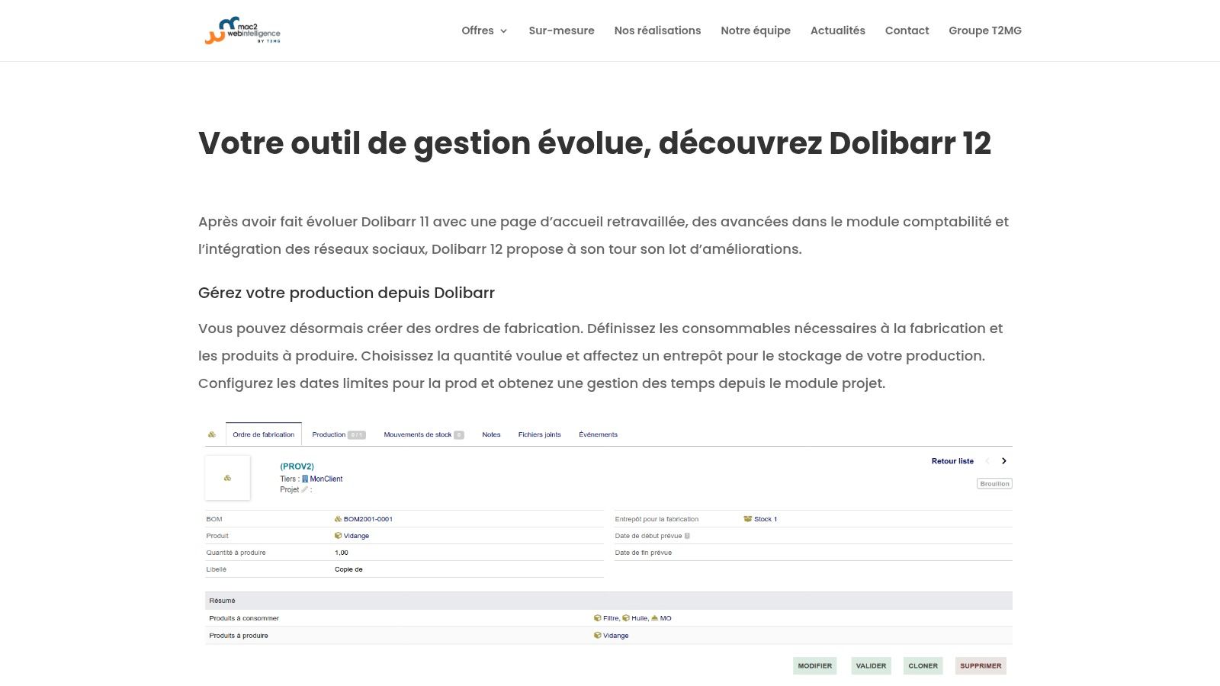Open BOM2001-0001 link

click(x=368, y=519)
